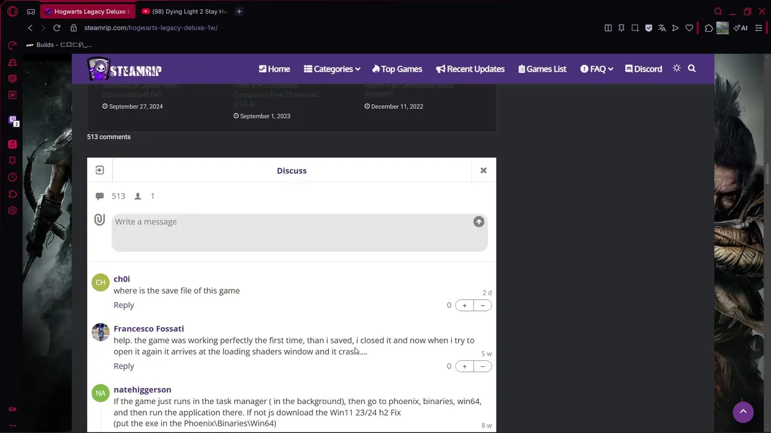Open a new tab with plus button
This screenshot has width=771, height=433.
tap(239, 11)
